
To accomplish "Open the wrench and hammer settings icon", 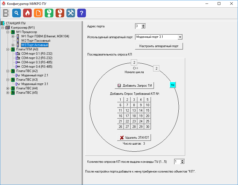I will pyautogui.click(x=71, y=13).
